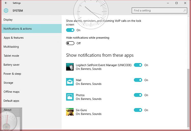The image size is (191, 131).
Task: Click the search magnifier icon
Action: pos(185,10)
